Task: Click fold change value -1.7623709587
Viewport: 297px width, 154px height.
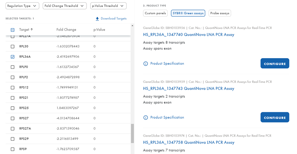Action: point(68,149)
